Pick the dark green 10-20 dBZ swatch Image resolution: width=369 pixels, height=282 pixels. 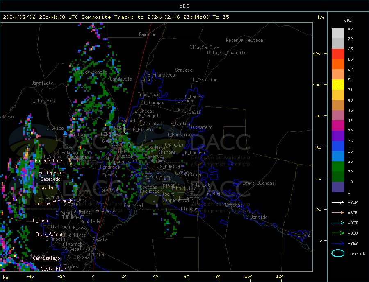click(x=338, y=176)
